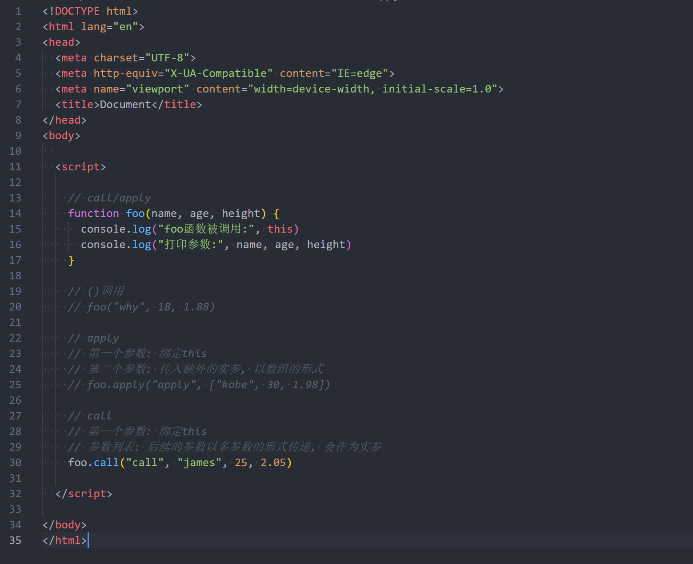
Task: Click the number 25 on line 30
Action: [241, 463]
